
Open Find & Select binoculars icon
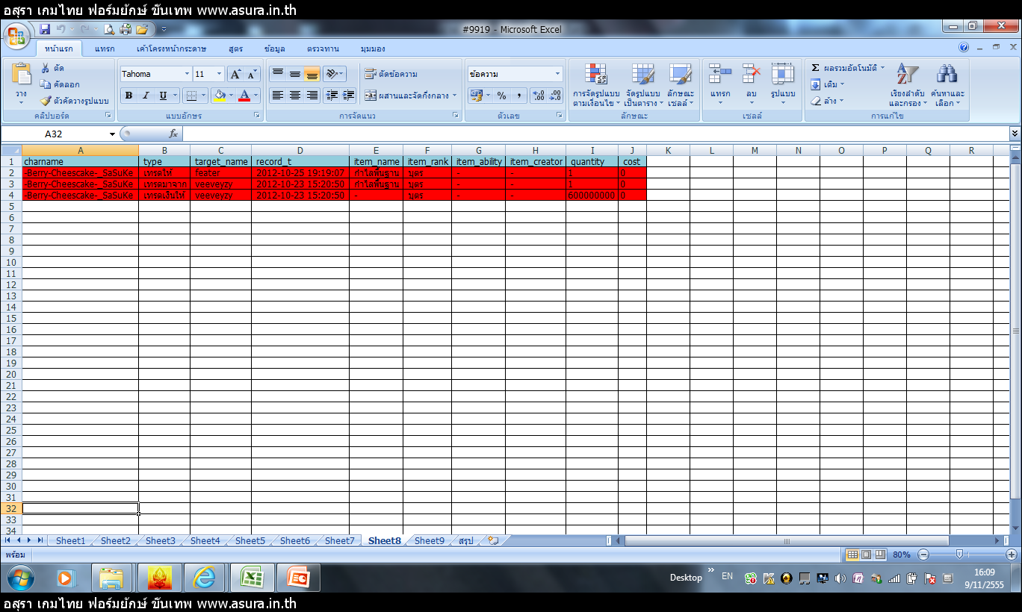click(947, 75)
